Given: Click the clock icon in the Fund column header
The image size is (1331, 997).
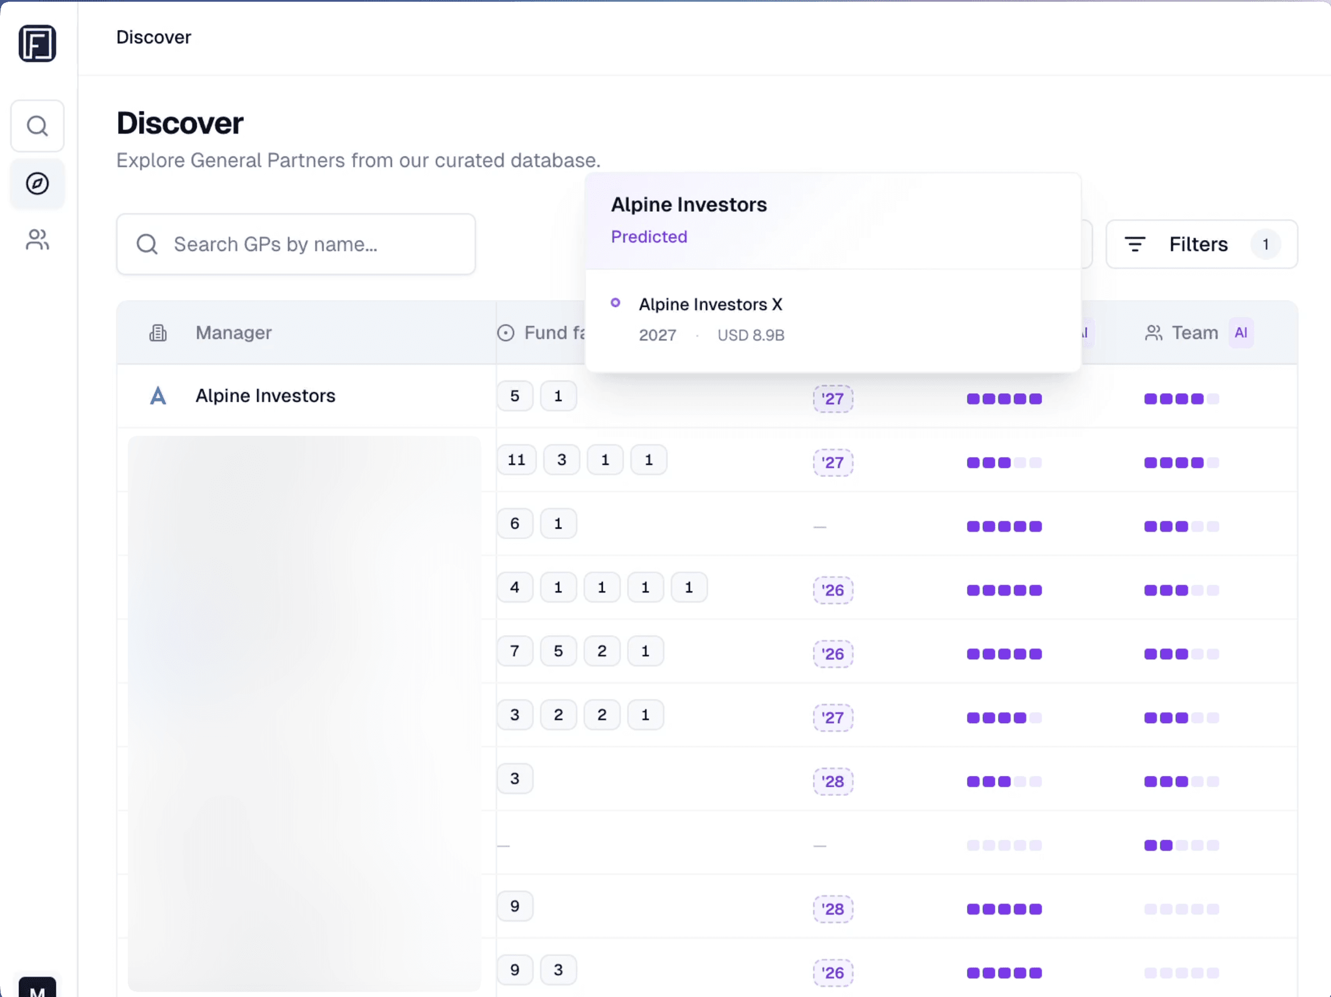Looking at the screenshot, I should click(505, 333).
